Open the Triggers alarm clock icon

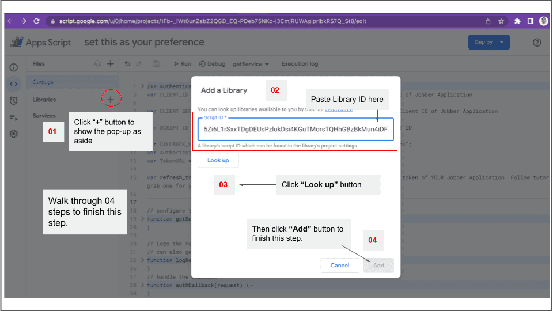(x=14, y=101)
